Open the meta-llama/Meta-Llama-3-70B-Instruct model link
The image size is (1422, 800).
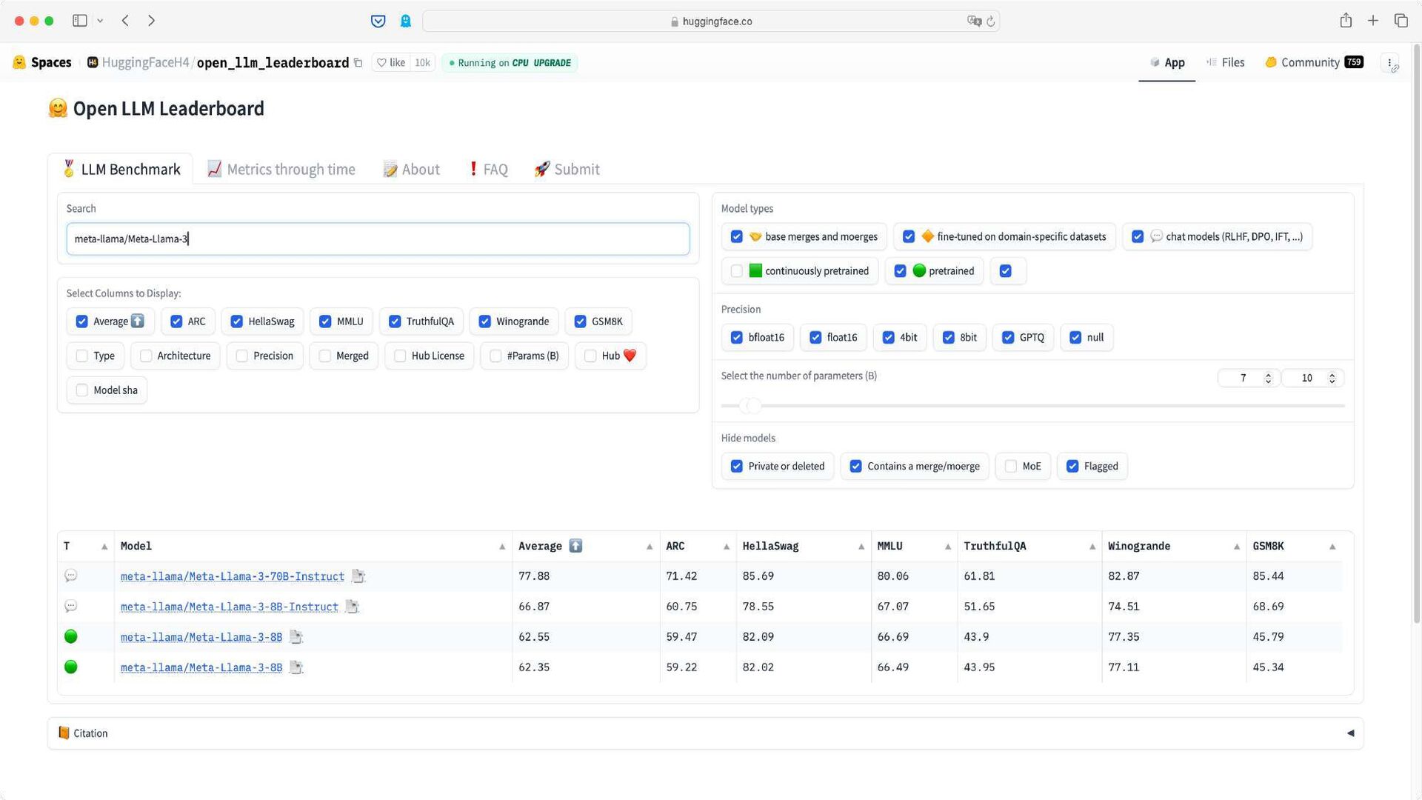coord(233,576)
